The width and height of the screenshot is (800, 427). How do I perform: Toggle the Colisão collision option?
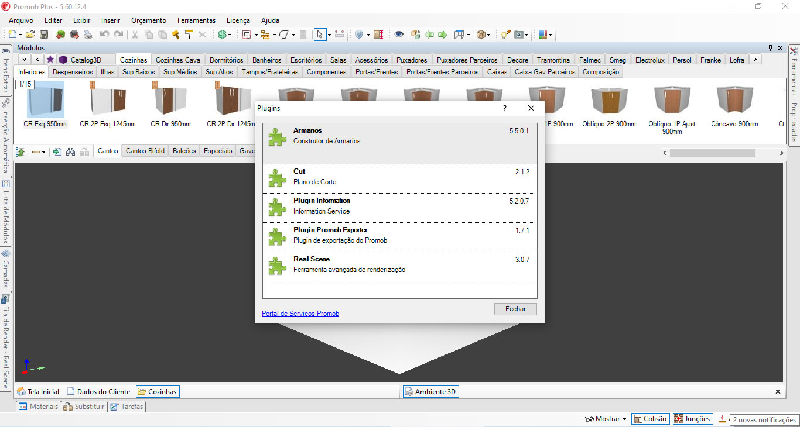tap(649, 419)
